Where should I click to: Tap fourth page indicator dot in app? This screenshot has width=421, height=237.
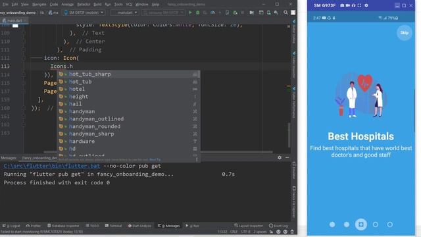[376, 224]
